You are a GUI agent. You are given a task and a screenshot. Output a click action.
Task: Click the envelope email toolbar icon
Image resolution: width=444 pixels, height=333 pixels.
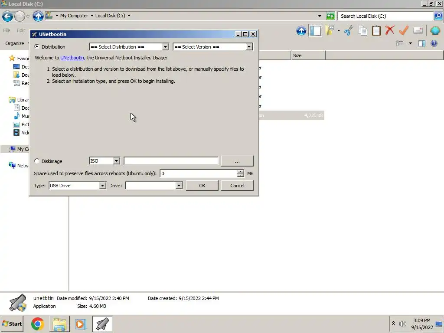pyautogui.click(x=418, y=30)
